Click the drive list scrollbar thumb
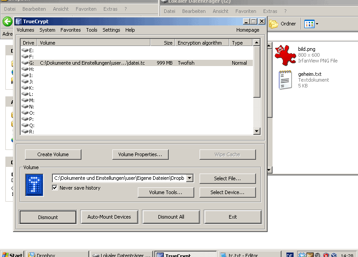 [257, 72]
